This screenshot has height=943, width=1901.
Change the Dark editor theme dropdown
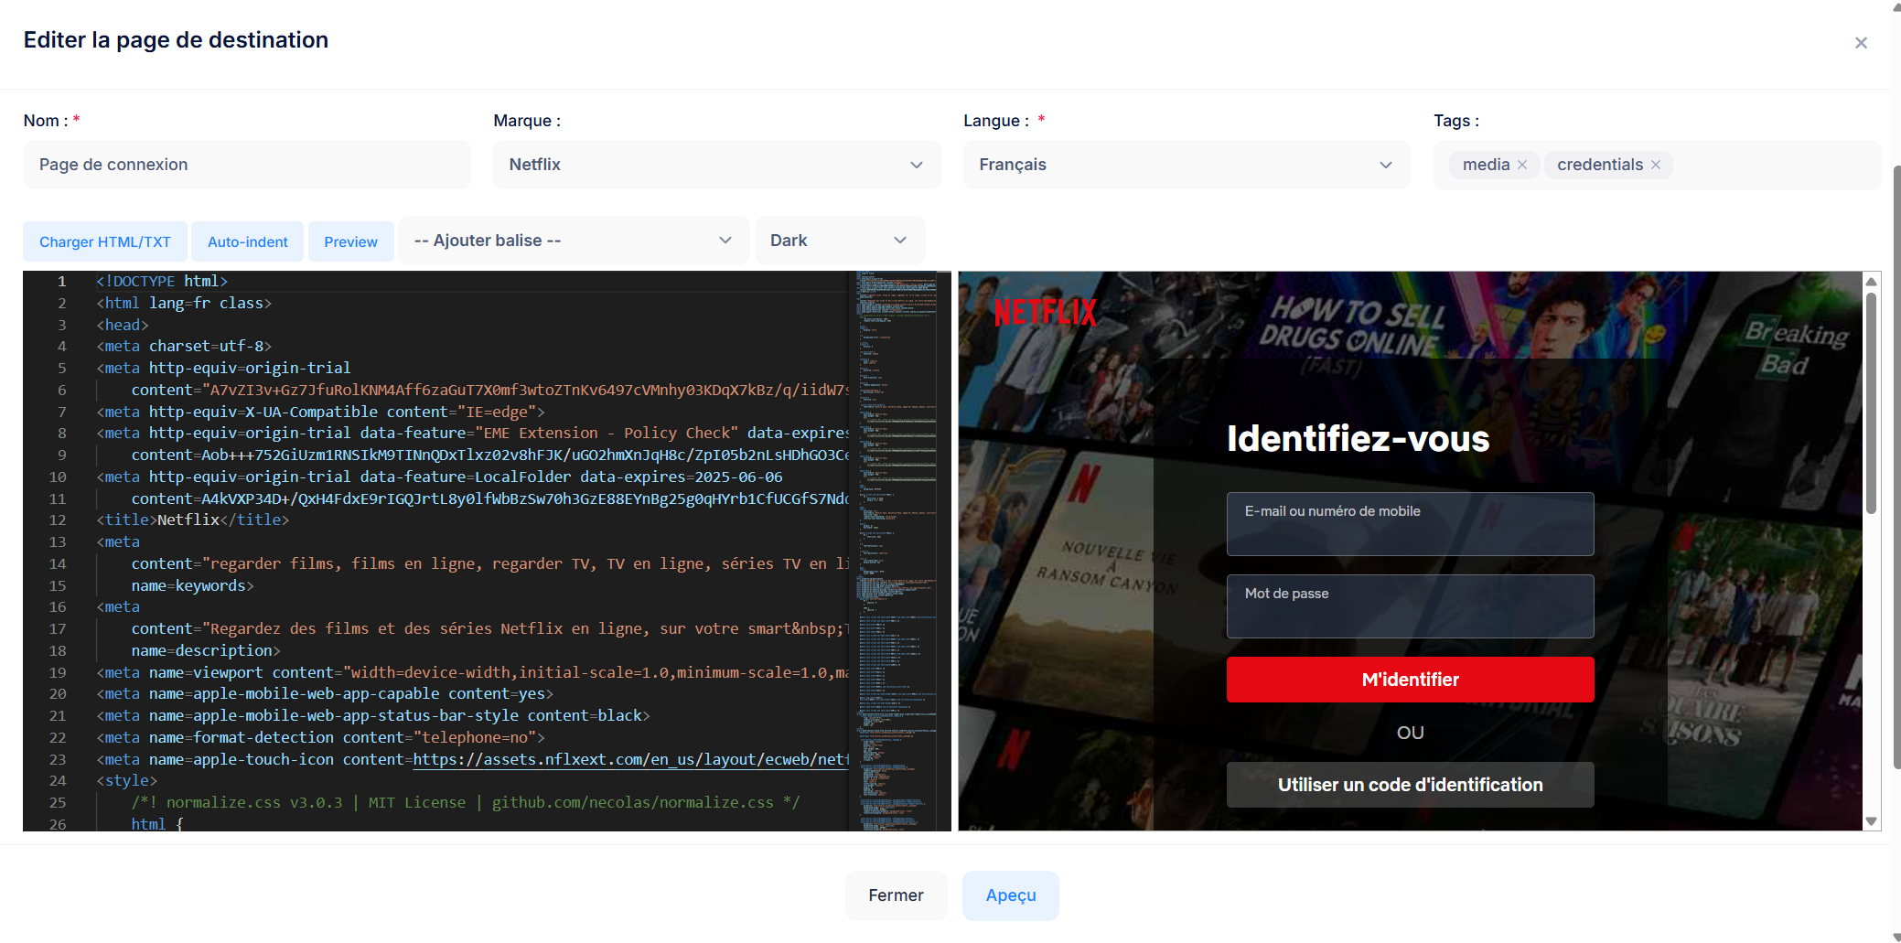point(838,241)
